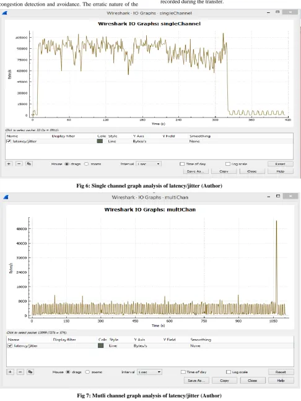
Task: Click the Bytes/s Y Axis cell in multiChan window
Action: pyautogui.click(x=140, y=346)
